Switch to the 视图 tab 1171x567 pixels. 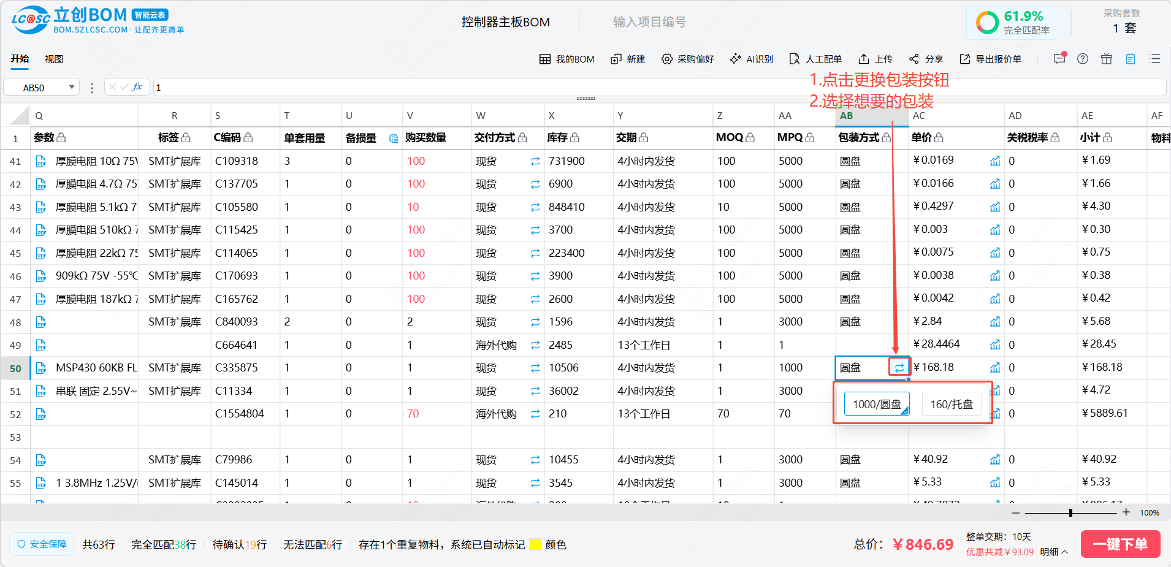pyautogui.click(x=54, y=59)
